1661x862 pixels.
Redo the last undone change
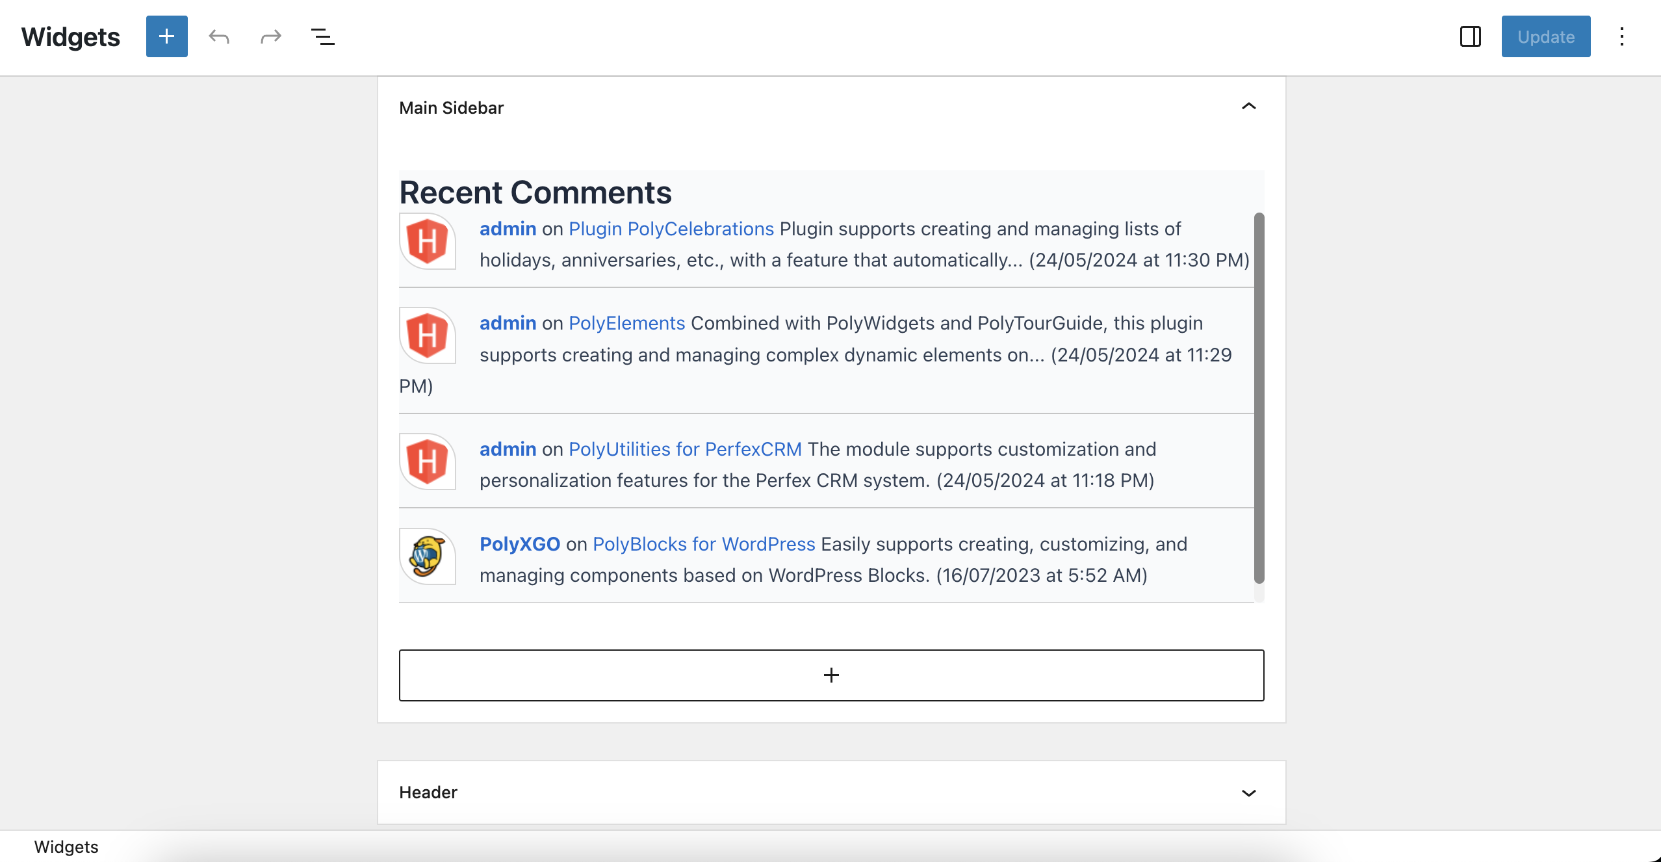tap(271, 36)
